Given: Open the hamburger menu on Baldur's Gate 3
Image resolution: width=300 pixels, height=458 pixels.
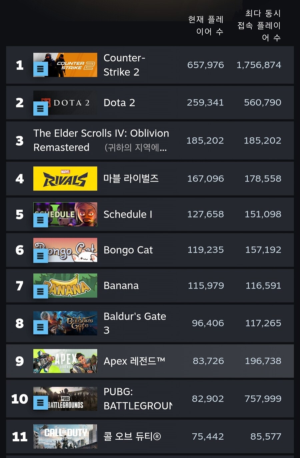Looking at the screenshot, I should pyautogui.click(x=40, y=327).
